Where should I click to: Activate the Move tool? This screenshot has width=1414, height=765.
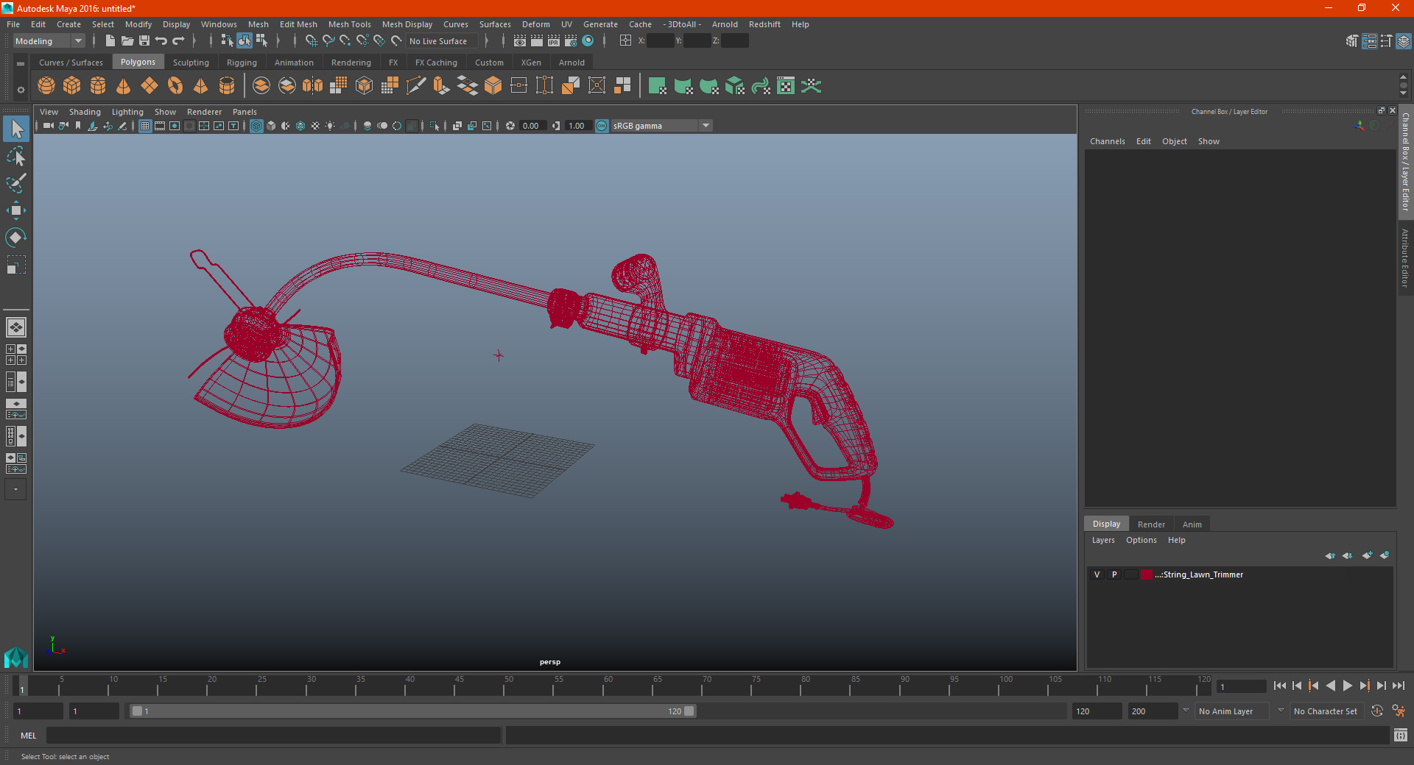(x=16, y=210)
